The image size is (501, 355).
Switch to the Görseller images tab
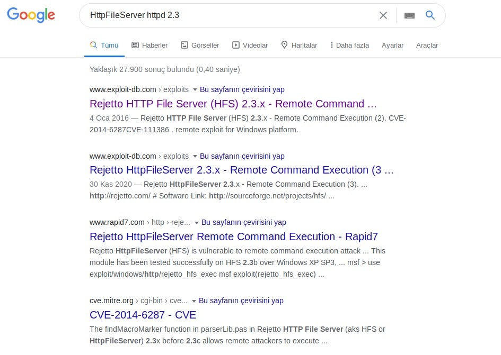point(200,45)
